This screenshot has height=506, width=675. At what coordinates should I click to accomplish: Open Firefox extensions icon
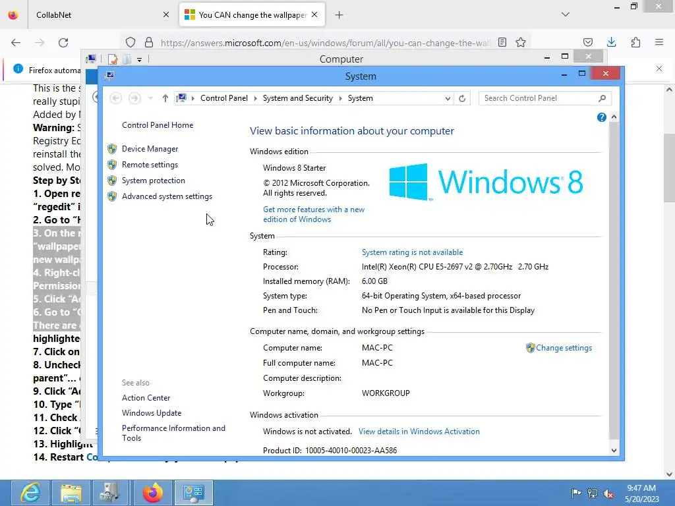pyautogui.click(x=636, y=43)
